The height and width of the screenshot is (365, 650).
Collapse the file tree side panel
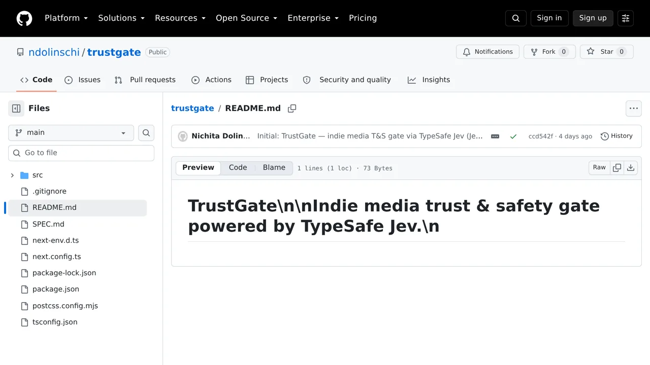16,108
